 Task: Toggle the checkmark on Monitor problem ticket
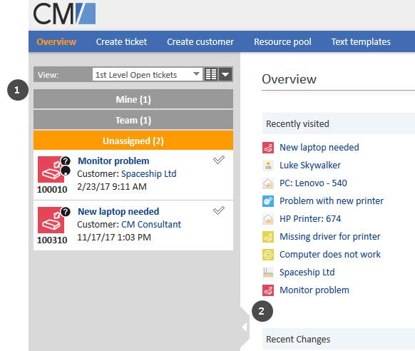pyautogui.click(x=219, y=160)
